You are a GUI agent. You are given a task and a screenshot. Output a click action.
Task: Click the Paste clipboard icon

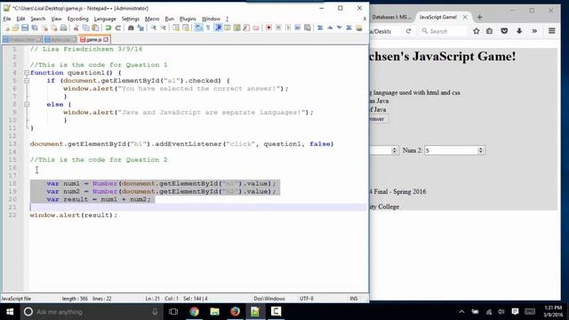(x=95, y=28)
